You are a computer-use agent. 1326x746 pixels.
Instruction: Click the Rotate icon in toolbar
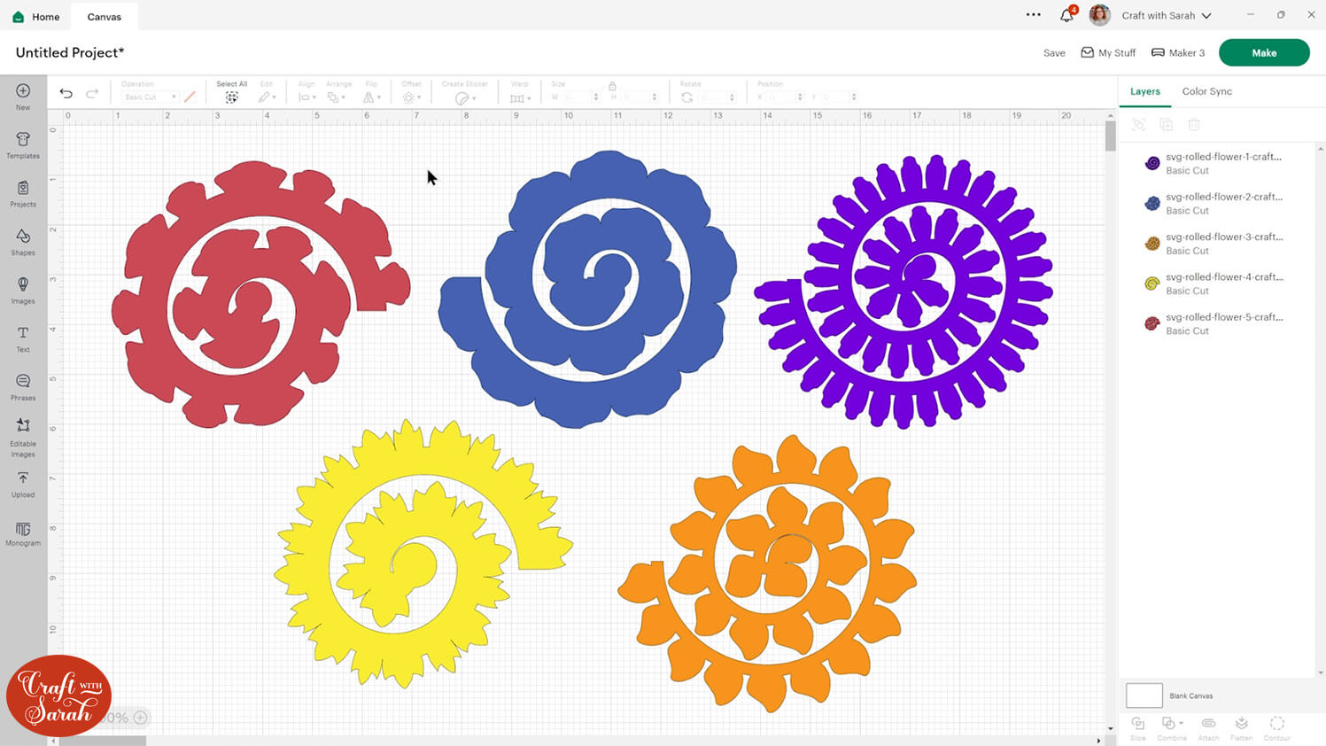(686, 97)
